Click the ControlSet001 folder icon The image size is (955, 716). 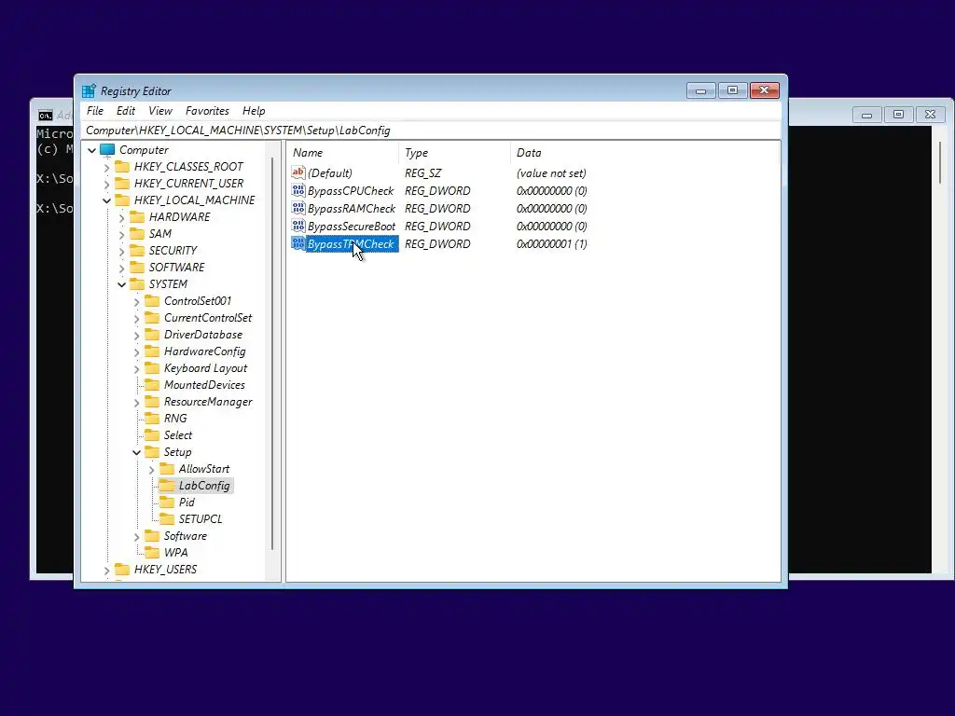152,301
